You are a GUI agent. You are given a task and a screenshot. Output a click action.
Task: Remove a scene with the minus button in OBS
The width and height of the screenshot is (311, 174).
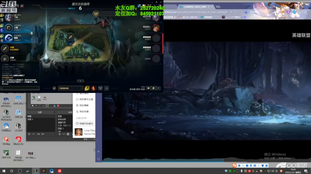pyautogui.click(x=33, y=134)
